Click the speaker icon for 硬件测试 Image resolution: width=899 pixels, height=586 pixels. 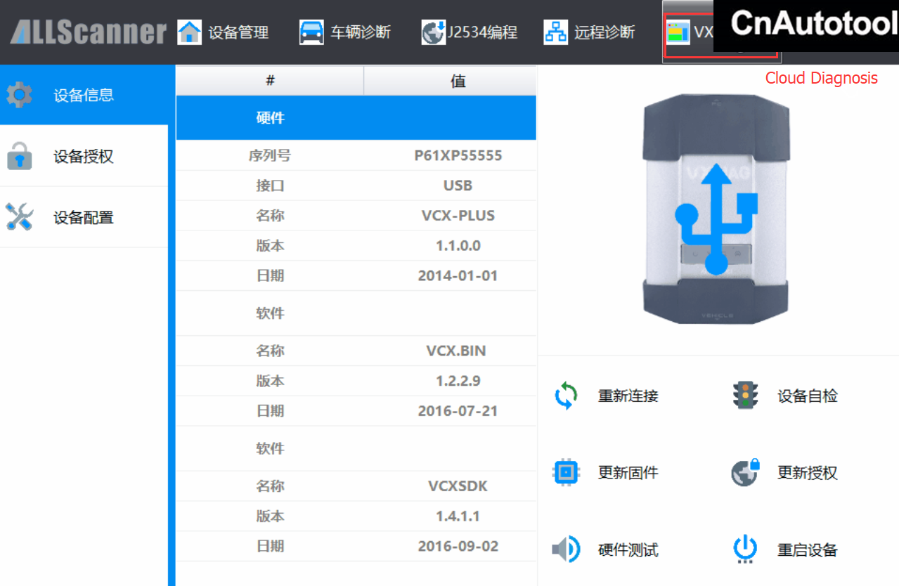coord(566,549)
